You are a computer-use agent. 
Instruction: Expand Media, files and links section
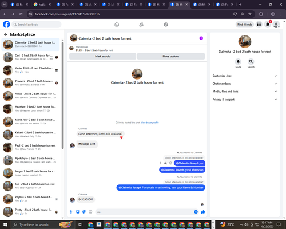[x=245, y=92]
